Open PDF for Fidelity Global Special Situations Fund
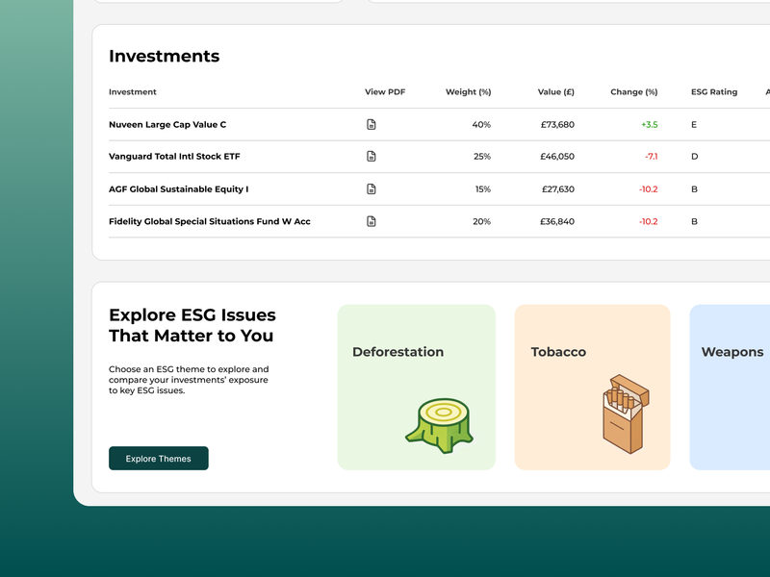The image size is (770, 577). [372, 221]
